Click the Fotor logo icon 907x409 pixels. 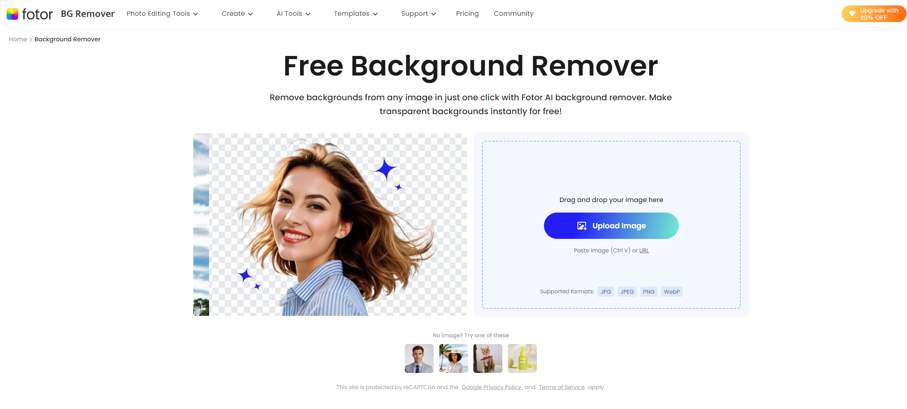(x=13, y=13)
